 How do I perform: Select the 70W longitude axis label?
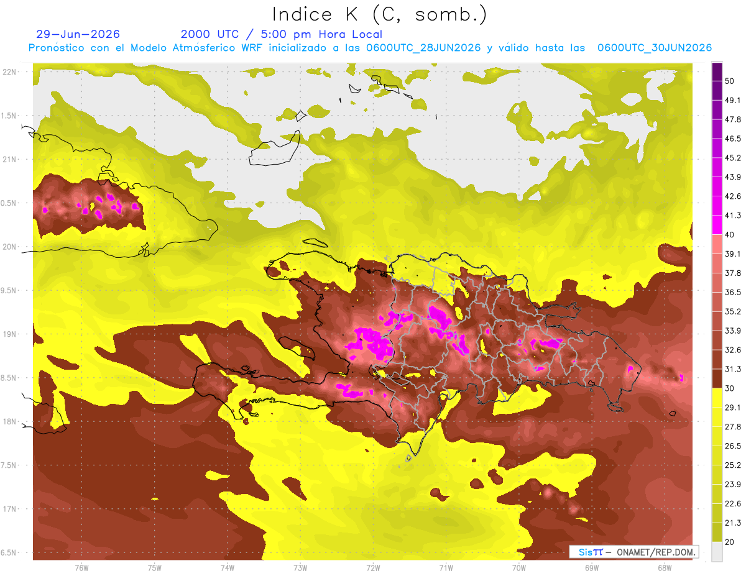coord(519,568)
